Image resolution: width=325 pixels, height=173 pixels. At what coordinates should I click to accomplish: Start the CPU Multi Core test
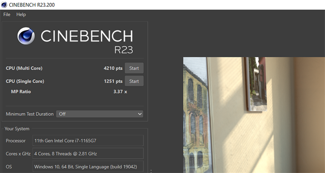134,68
